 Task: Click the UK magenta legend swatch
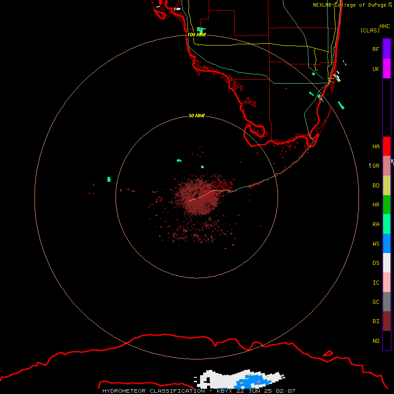tap(387, 69)
